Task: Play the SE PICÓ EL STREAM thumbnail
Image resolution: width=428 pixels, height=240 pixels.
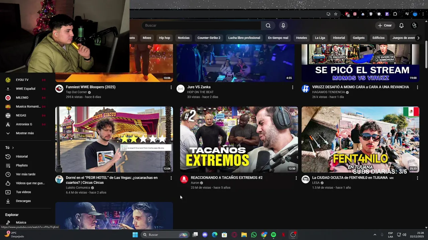Action: point(360,63)
